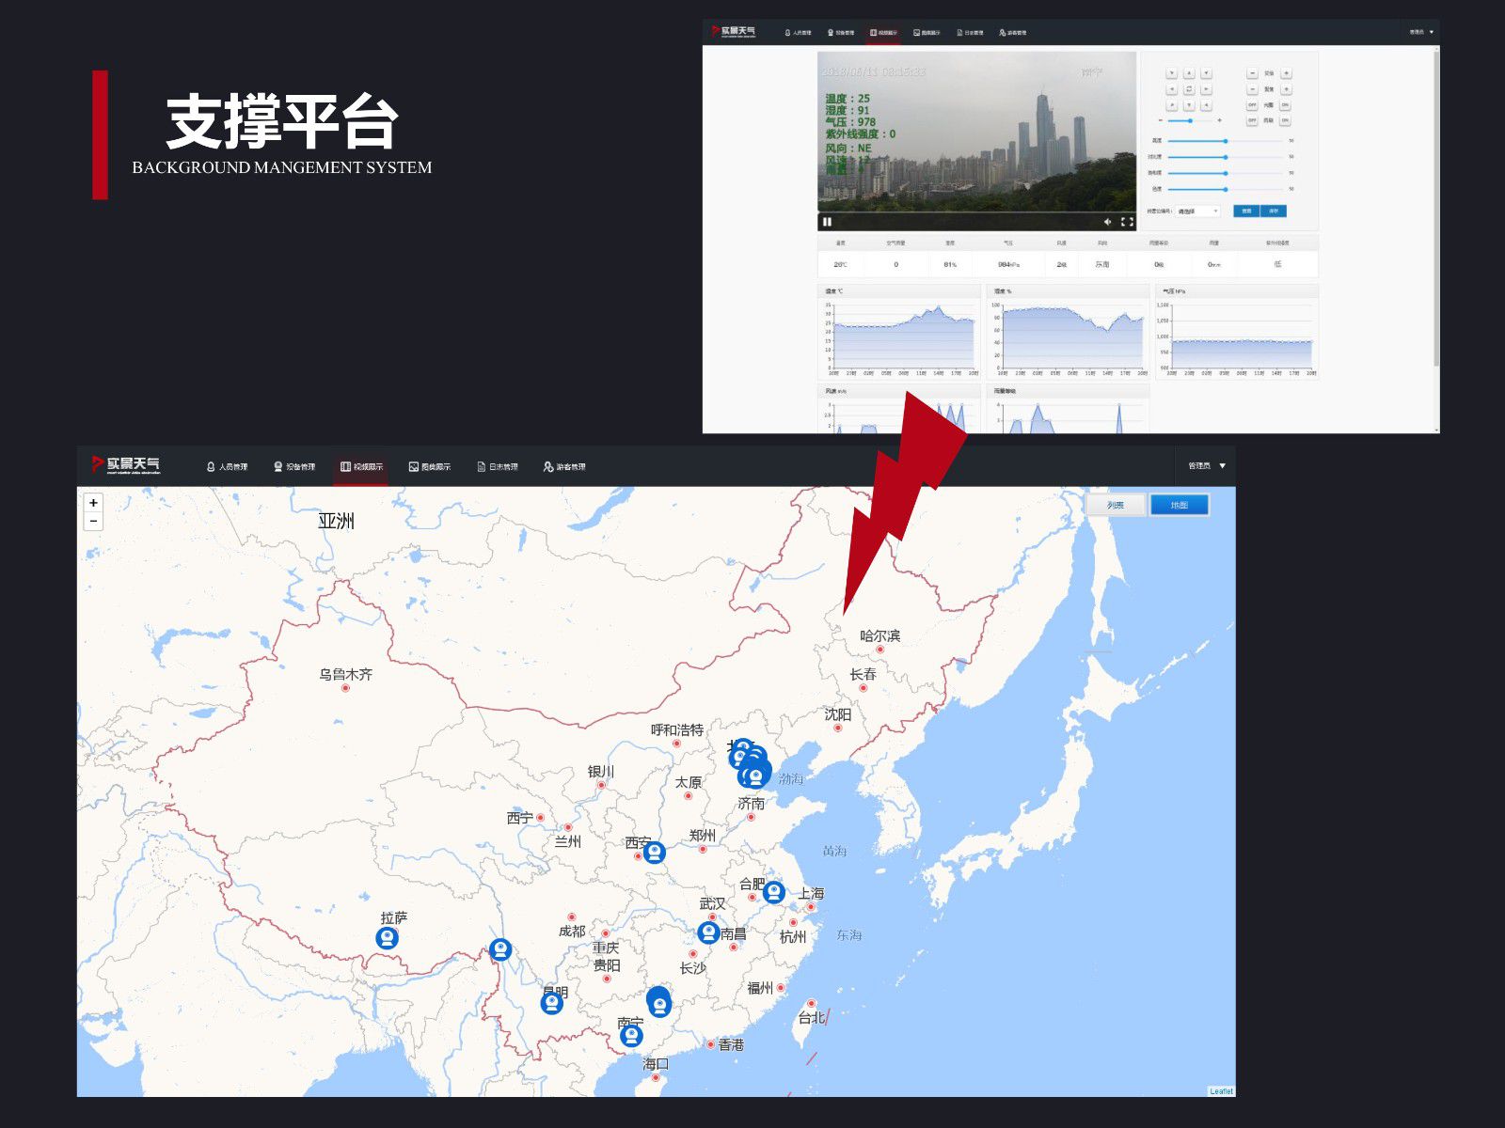Image resolution: width=1505 pixels, height=1128 pixels.
Task: Click the camera marker next to 合肥
Action: click(x=774, y=891)
